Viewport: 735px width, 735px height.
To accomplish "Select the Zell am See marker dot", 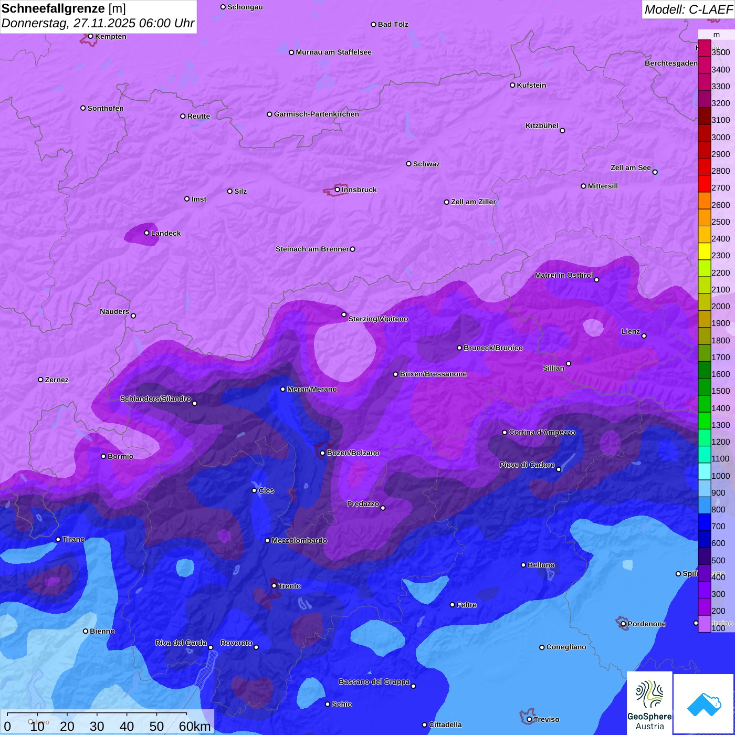I will point(655,172).
